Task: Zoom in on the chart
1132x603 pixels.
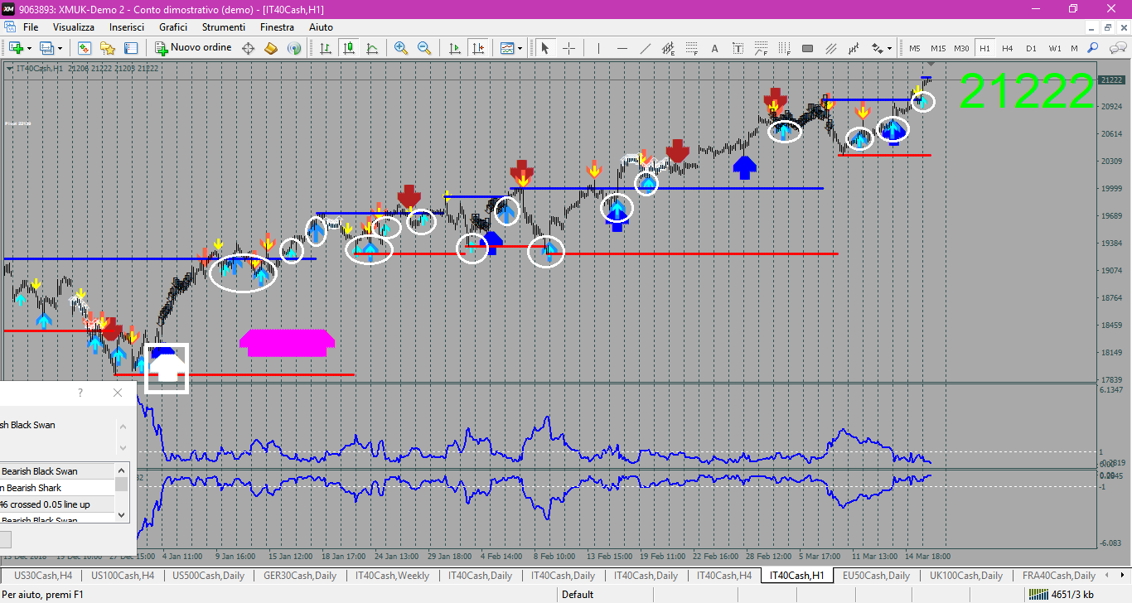Action: point(401,48)
